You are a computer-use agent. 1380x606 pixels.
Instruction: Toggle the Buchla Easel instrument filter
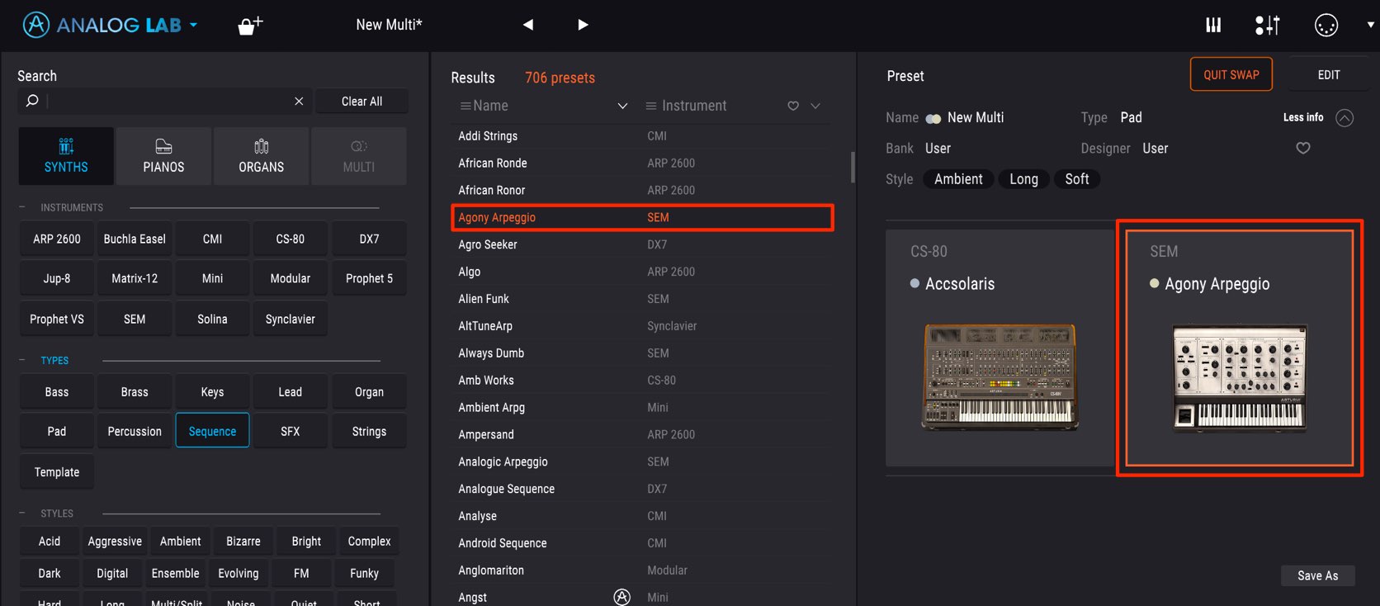click(x=135, y=239)
